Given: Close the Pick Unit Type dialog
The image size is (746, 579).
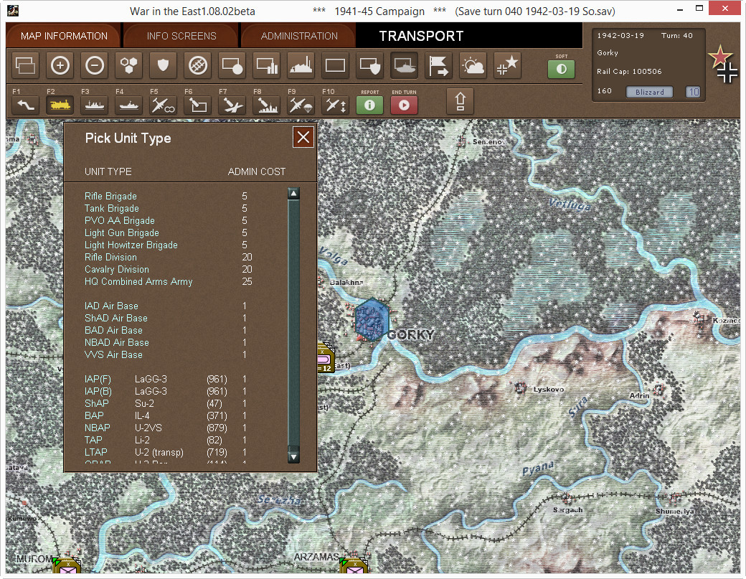Looking at the screenshot, I should (303, 138).
